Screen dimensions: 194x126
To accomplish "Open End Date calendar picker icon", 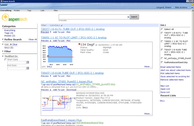I will [x=28, y=68].
